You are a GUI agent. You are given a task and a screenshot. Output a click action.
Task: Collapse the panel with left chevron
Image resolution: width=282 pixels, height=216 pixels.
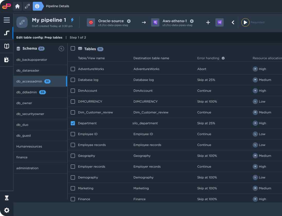pyautogui.click(x=233, y=22)
